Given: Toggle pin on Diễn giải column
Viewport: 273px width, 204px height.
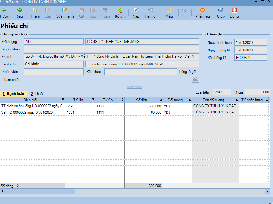Looking at the screenshot, I should (x=63, y=100).
